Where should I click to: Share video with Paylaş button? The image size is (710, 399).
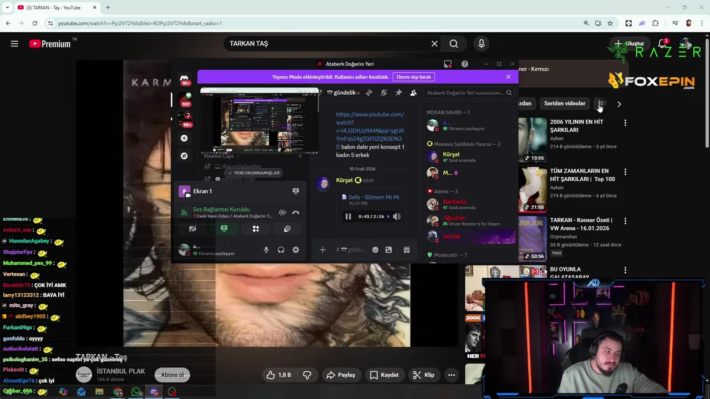[341, 375]
